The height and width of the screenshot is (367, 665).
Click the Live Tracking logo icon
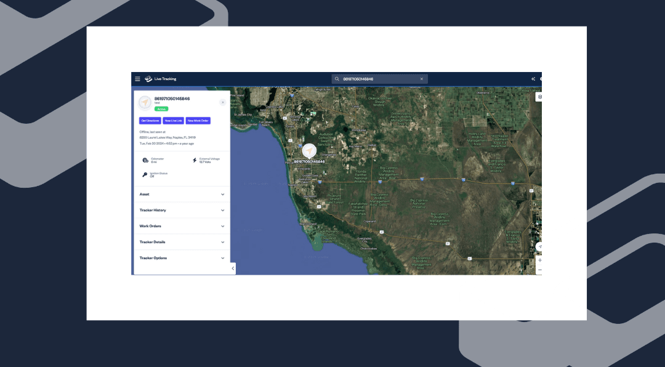pos(148,79)
